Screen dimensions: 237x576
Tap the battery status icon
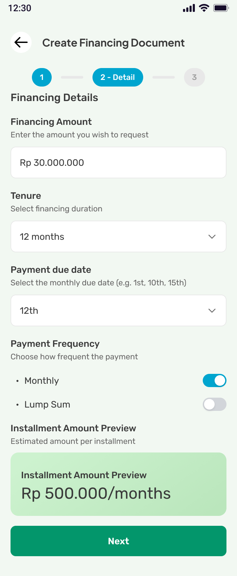pos(221,8)
